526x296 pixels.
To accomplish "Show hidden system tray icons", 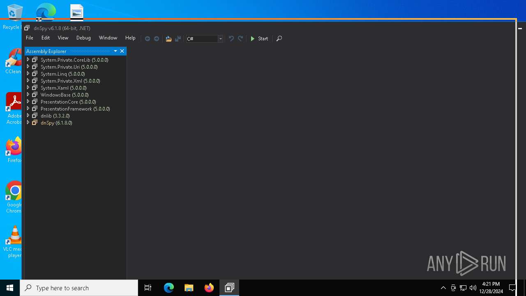I will point(443,288).
